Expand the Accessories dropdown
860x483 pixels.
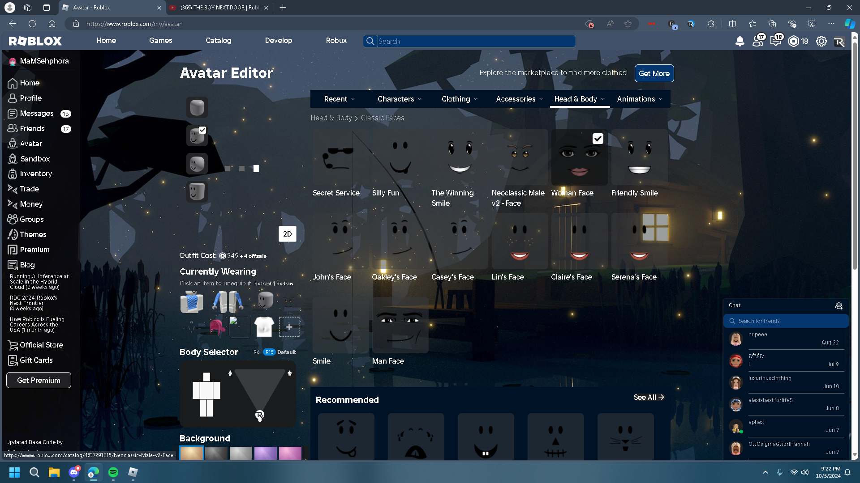[x=519, y=99]
